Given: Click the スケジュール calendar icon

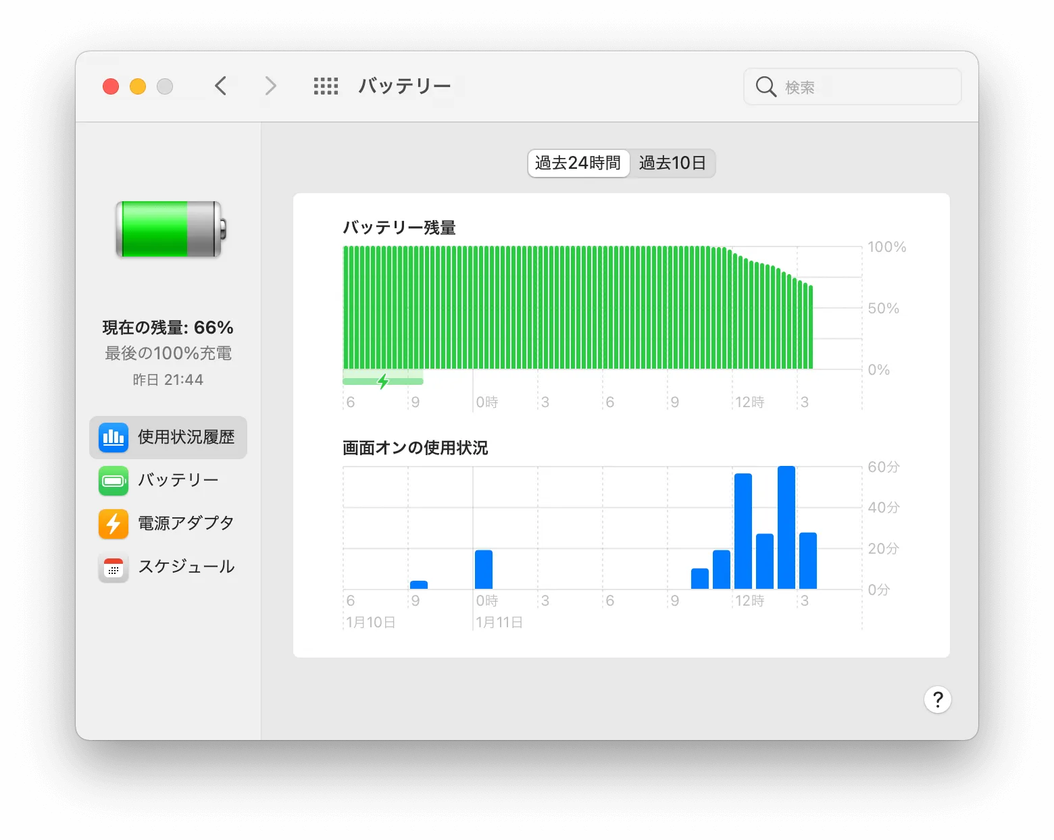Looking at the screenshot, I should point(114,567).
